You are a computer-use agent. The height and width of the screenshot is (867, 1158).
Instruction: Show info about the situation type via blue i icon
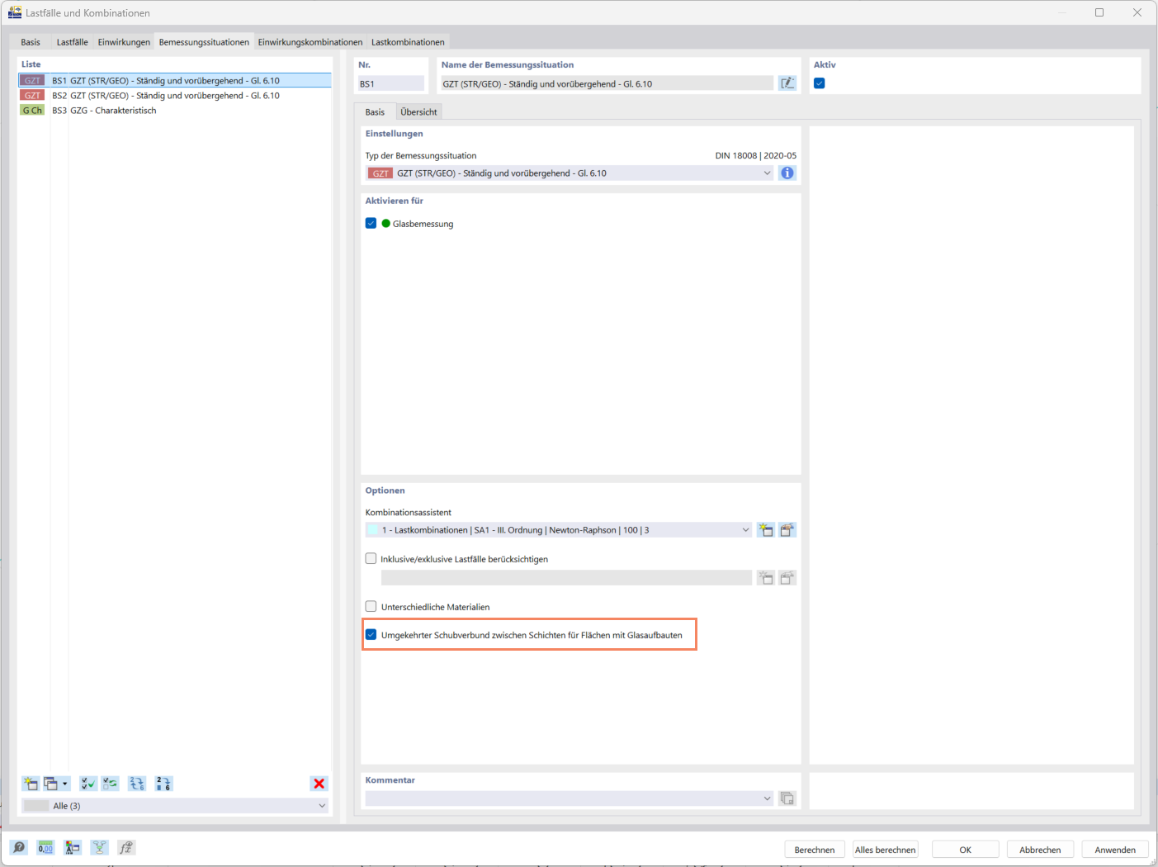pyautogui.click(x=787, y=173)
